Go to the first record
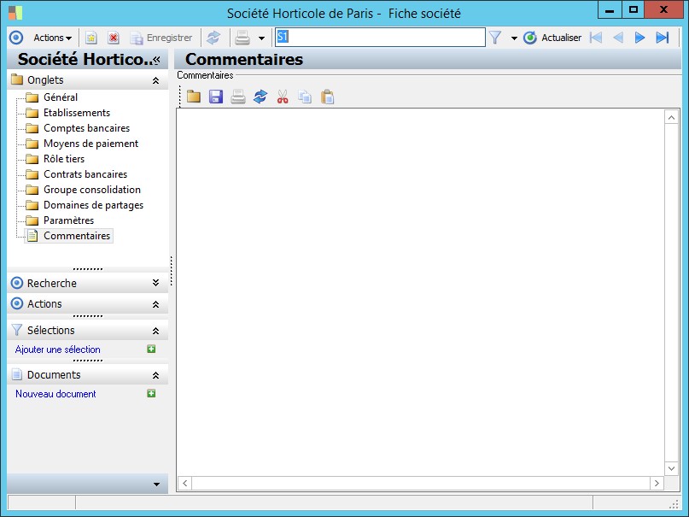 tap(596, 38)
